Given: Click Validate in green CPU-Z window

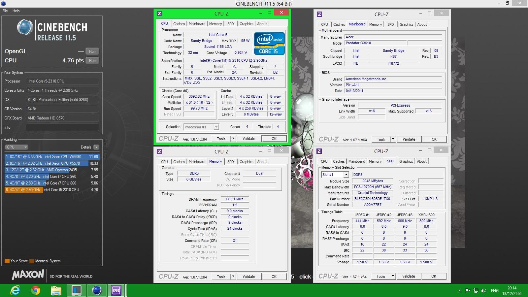Looking at the screenshot, I should pyautogui.click(x=249, y=139).
